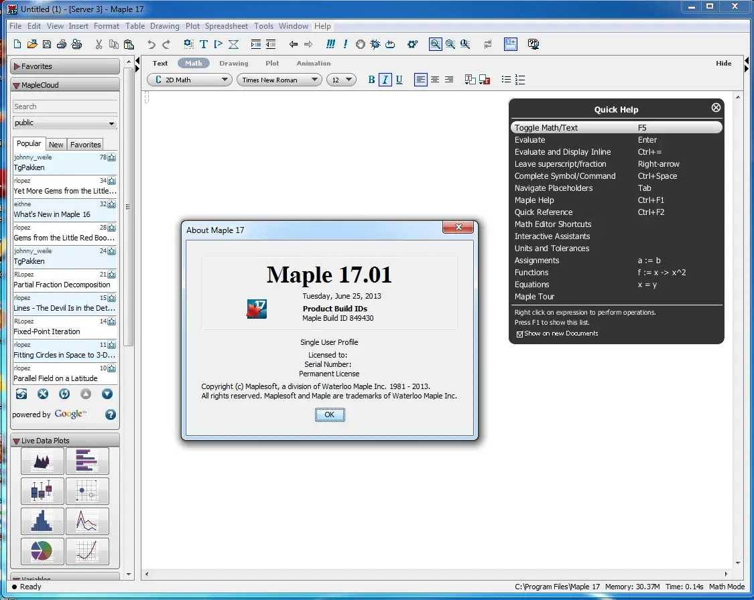754x600 pixels.
Task: Open MapleCloud help question mark icon
Action: (110, 414)
